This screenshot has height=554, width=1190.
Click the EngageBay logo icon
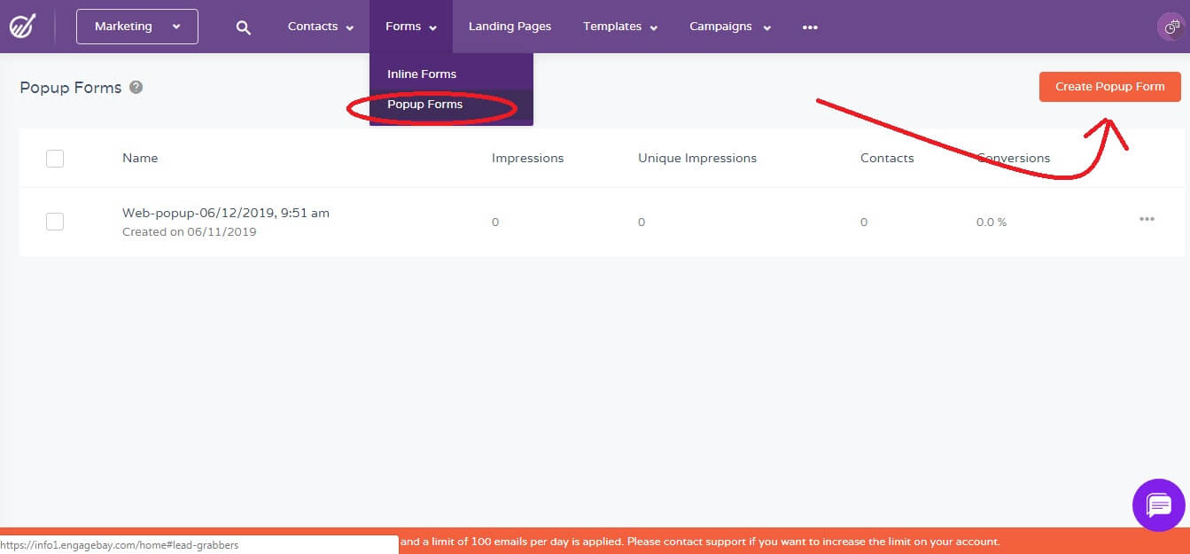(23, 26)
